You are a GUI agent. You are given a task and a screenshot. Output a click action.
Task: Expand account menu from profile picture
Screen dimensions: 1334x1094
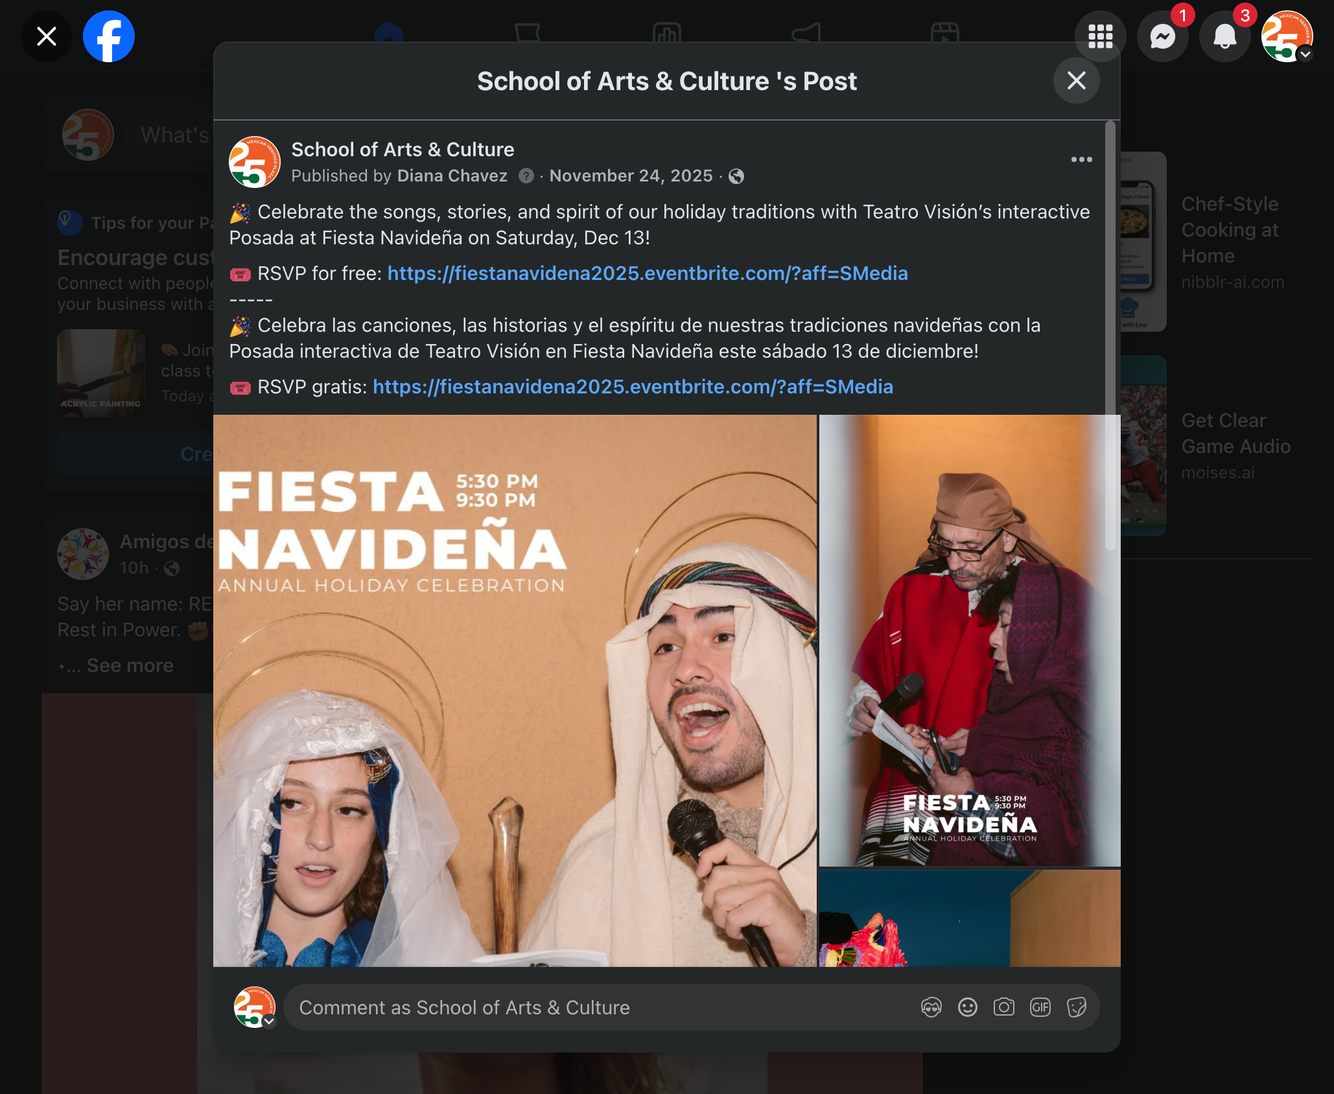coord(1287,37)
